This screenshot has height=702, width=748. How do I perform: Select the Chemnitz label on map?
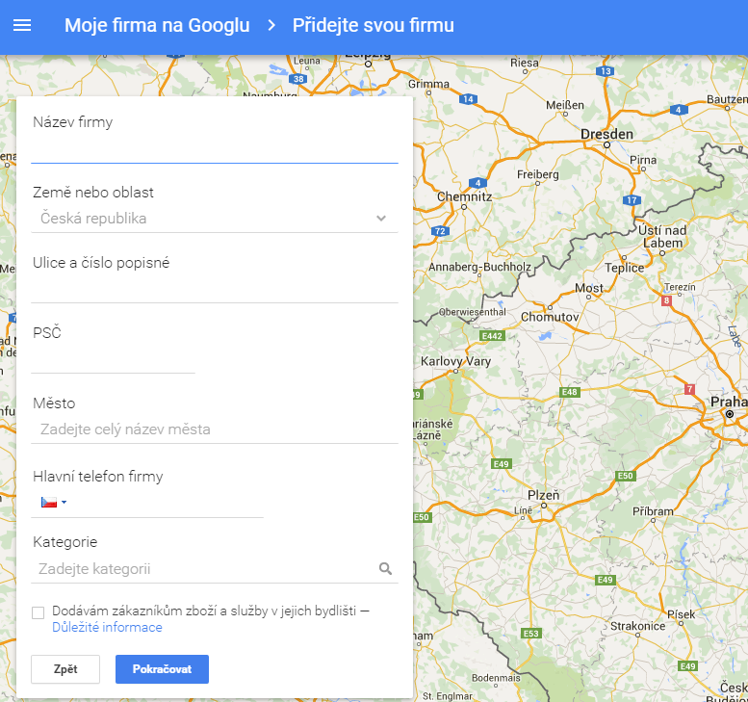click(464, 196)
